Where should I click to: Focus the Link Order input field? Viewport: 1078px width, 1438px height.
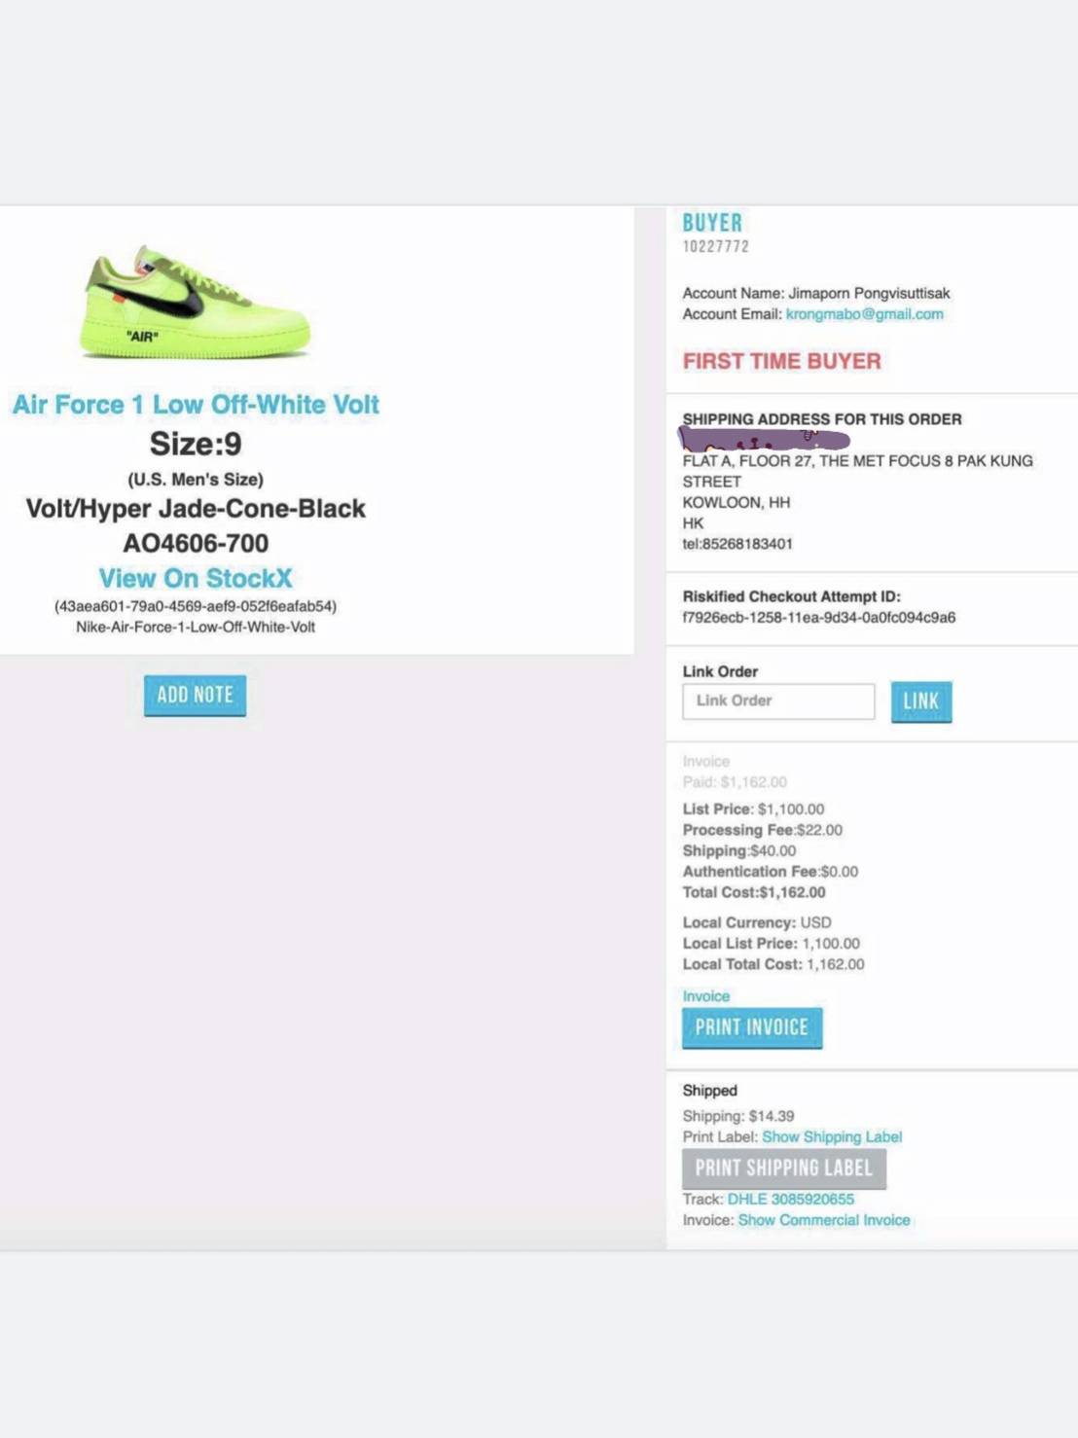(778, 701)
